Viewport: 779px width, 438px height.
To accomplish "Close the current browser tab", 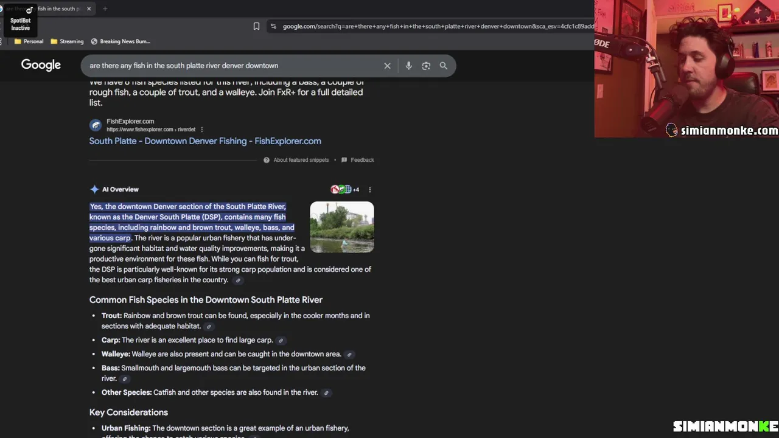I will pyautogui.click(x=89, y=9).
